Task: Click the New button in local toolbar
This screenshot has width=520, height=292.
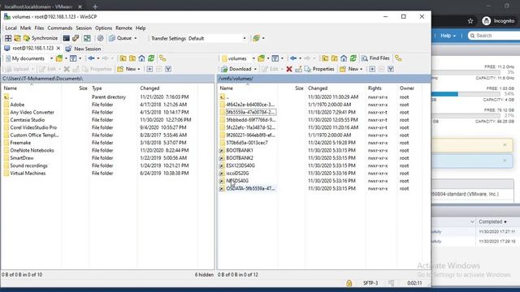Action: [x=127, y=69]
